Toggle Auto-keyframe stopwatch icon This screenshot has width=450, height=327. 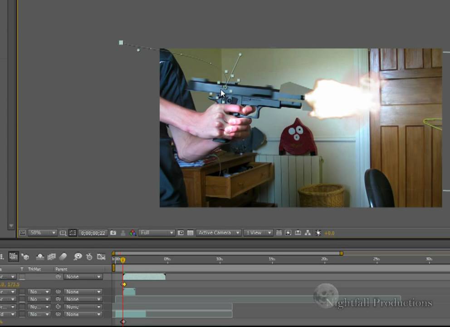tap(89, 257)
